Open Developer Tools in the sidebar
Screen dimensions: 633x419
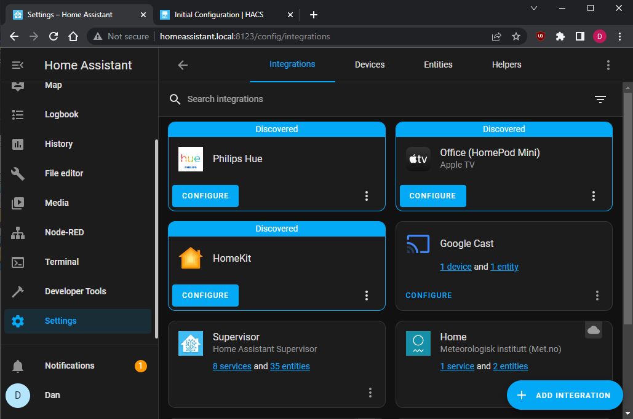pos(78,291)
